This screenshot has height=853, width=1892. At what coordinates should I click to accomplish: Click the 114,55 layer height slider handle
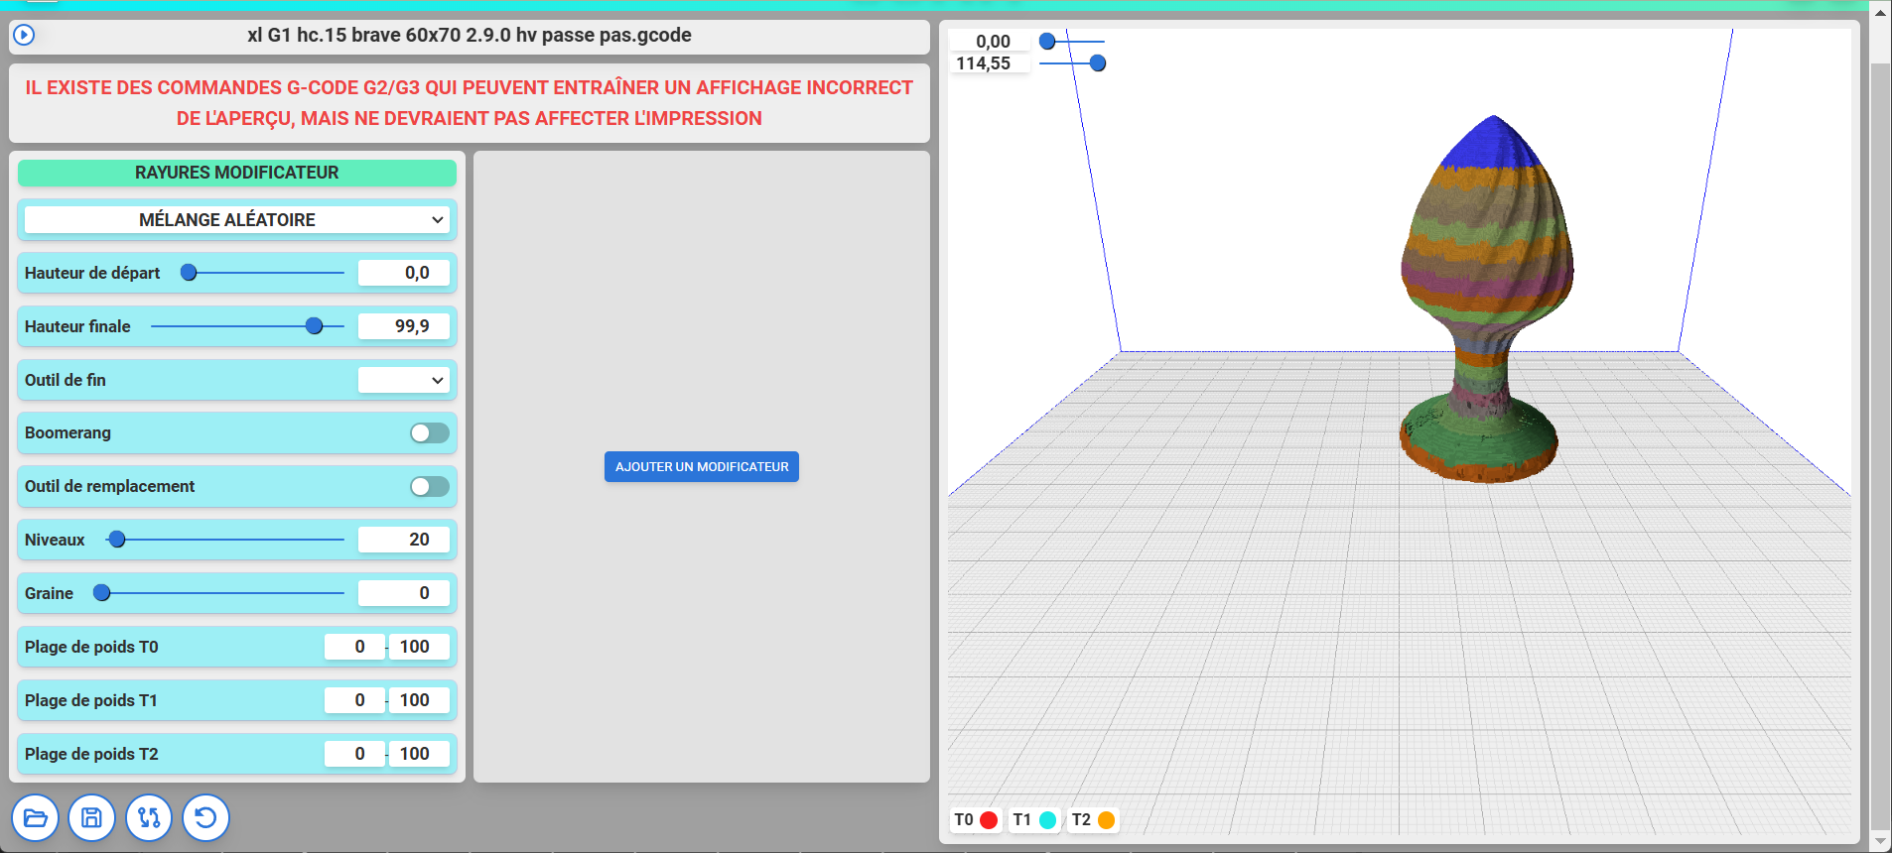click(x=1098, y=63)
